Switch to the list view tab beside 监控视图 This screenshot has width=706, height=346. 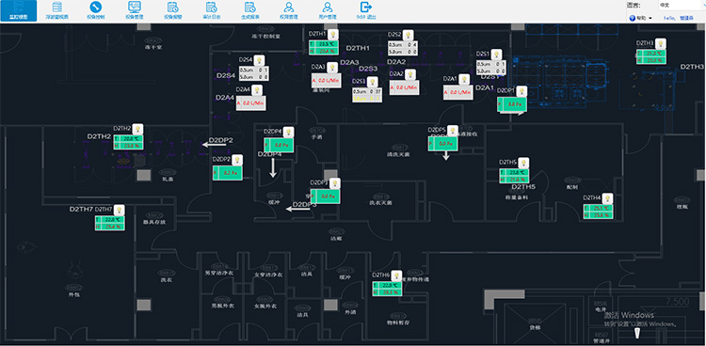click(x=57, y=10)
